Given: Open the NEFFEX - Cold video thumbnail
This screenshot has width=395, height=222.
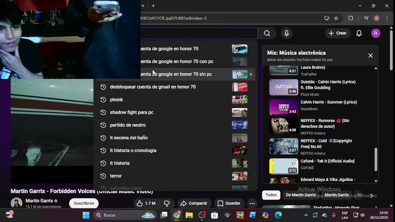Looking at the screenshot, I should pos(284,146).
